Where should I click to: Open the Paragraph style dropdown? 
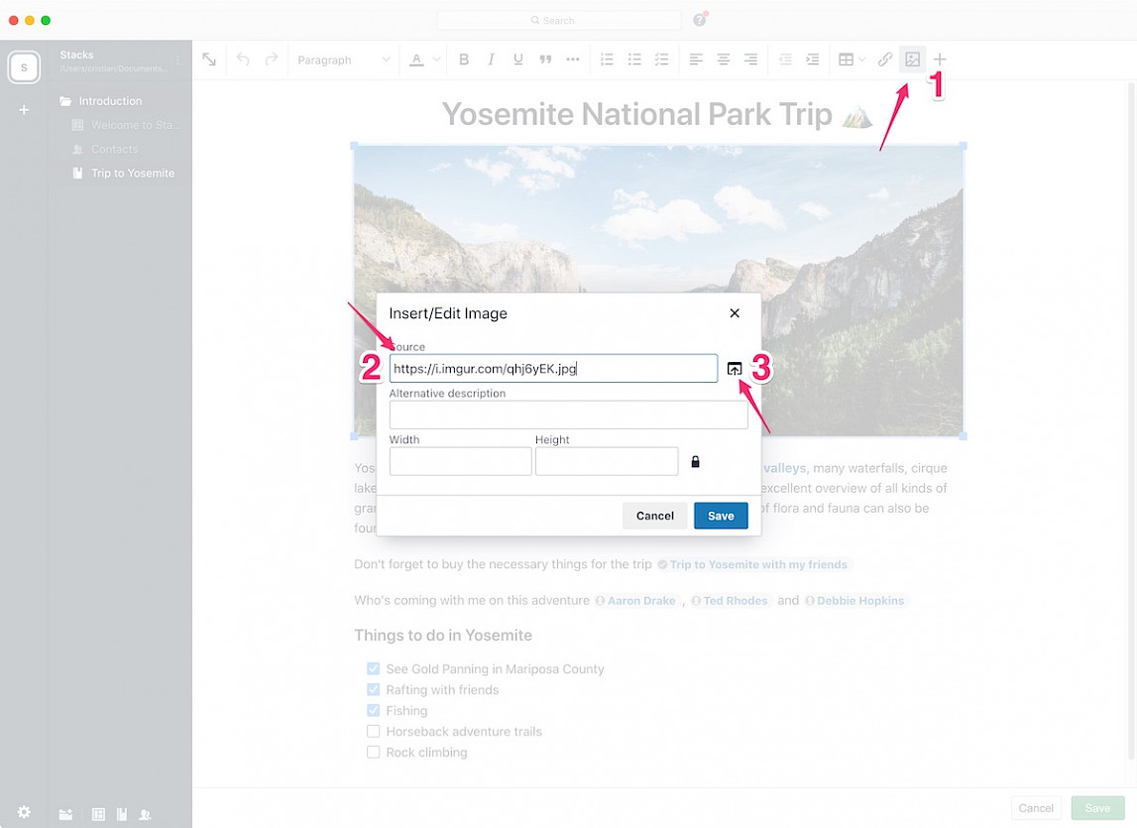[x=344, y=59]
